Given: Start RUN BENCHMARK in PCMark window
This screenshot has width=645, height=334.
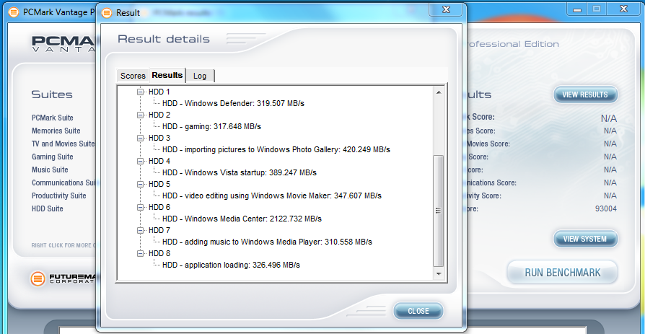Looking at the screenshot, I should (562, 272).
